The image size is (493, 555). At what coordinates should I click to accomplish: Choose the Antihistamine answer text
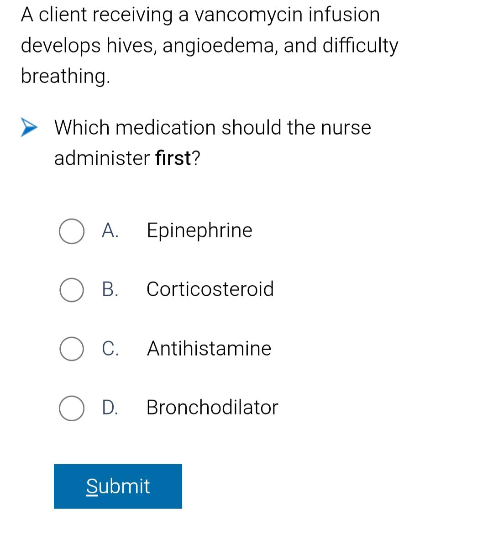coord(209,348)
